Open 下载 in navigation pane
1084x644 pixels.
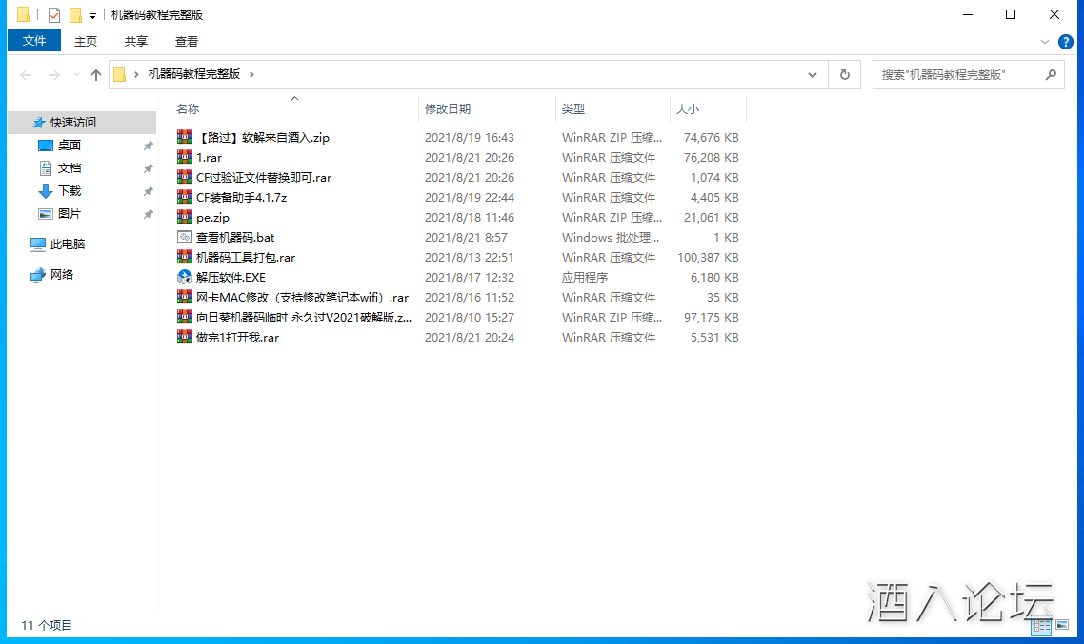70,190
